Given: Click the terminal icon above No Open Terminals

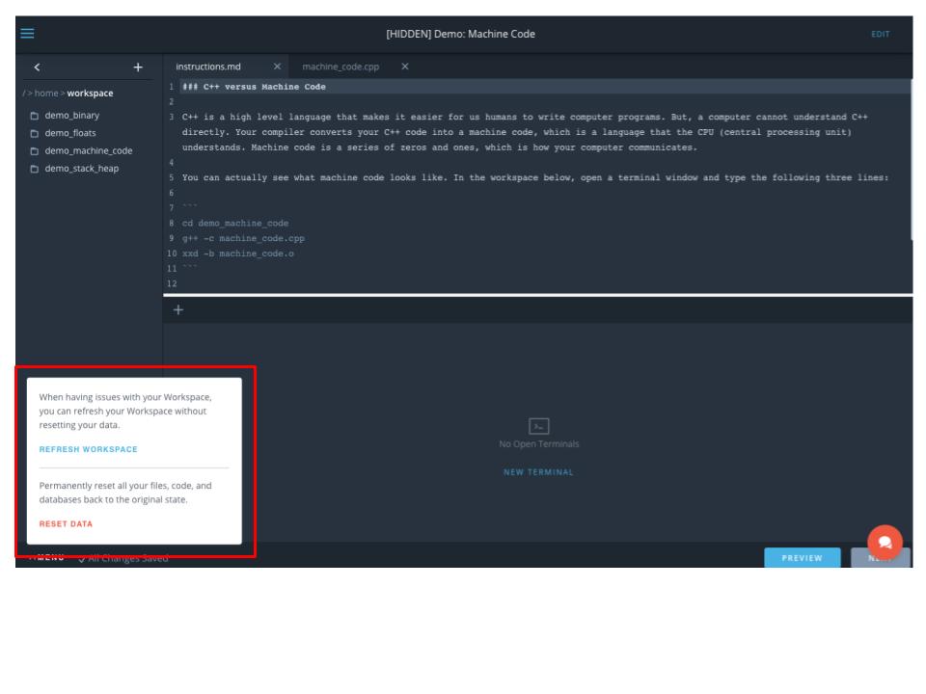Looking at the screenshot, I should pyautogui.click(x=538, y=426).
